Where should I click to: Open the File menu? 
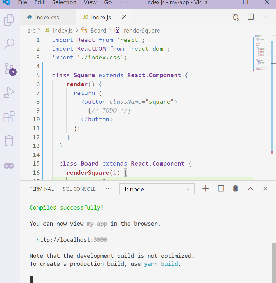click(x=23, y=3)
